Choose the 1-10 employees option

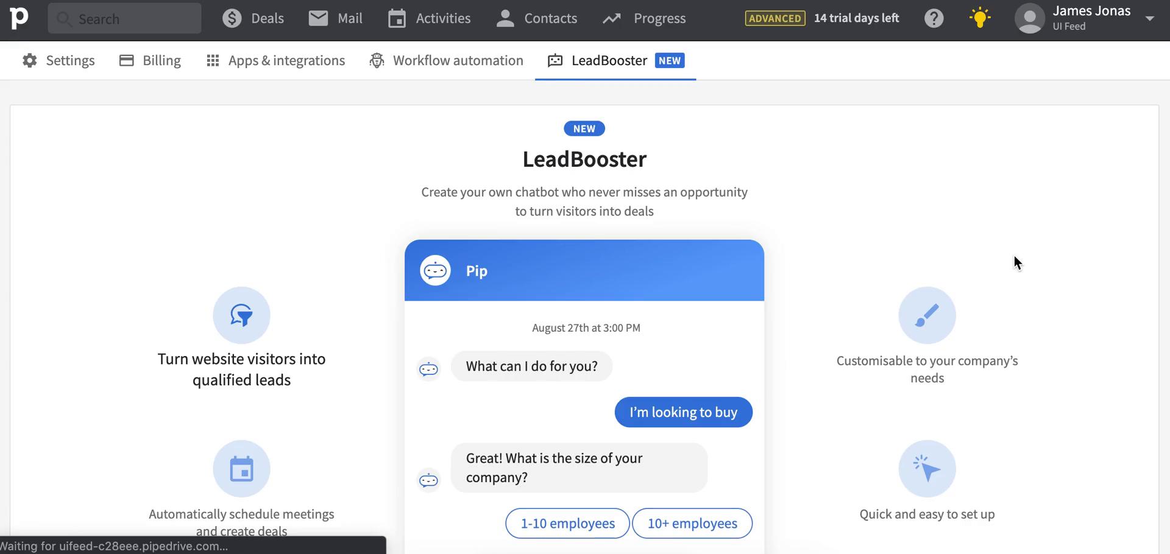coord(567,524)
